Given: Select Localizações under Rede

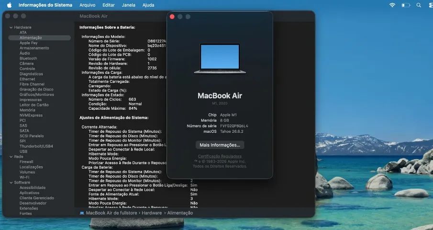Looking at the screenshot, I should (x=31, y=167).
